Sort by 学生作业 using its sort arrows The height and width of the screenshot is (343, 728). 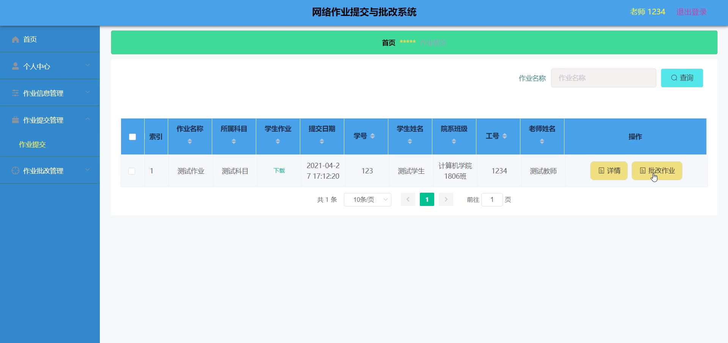click(x=278, y=141)
